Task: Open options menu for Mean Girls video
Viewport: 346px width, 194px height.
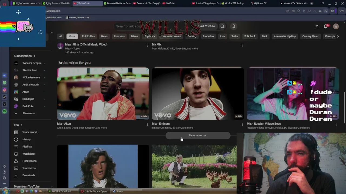Action: (x=147, y=45)
